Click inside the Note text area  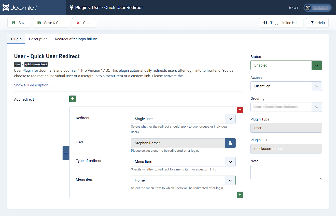tap(286, 172)
